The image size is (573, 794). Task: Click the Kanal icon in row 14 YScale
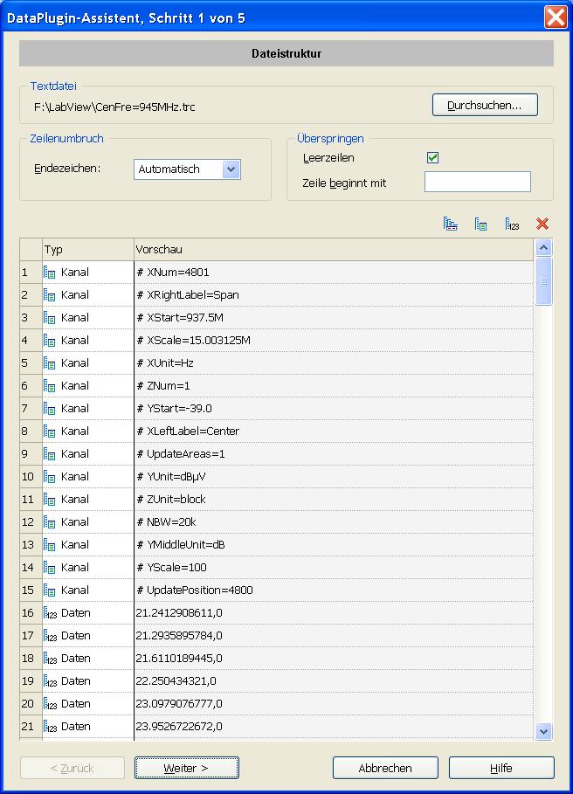click(50, 568)
